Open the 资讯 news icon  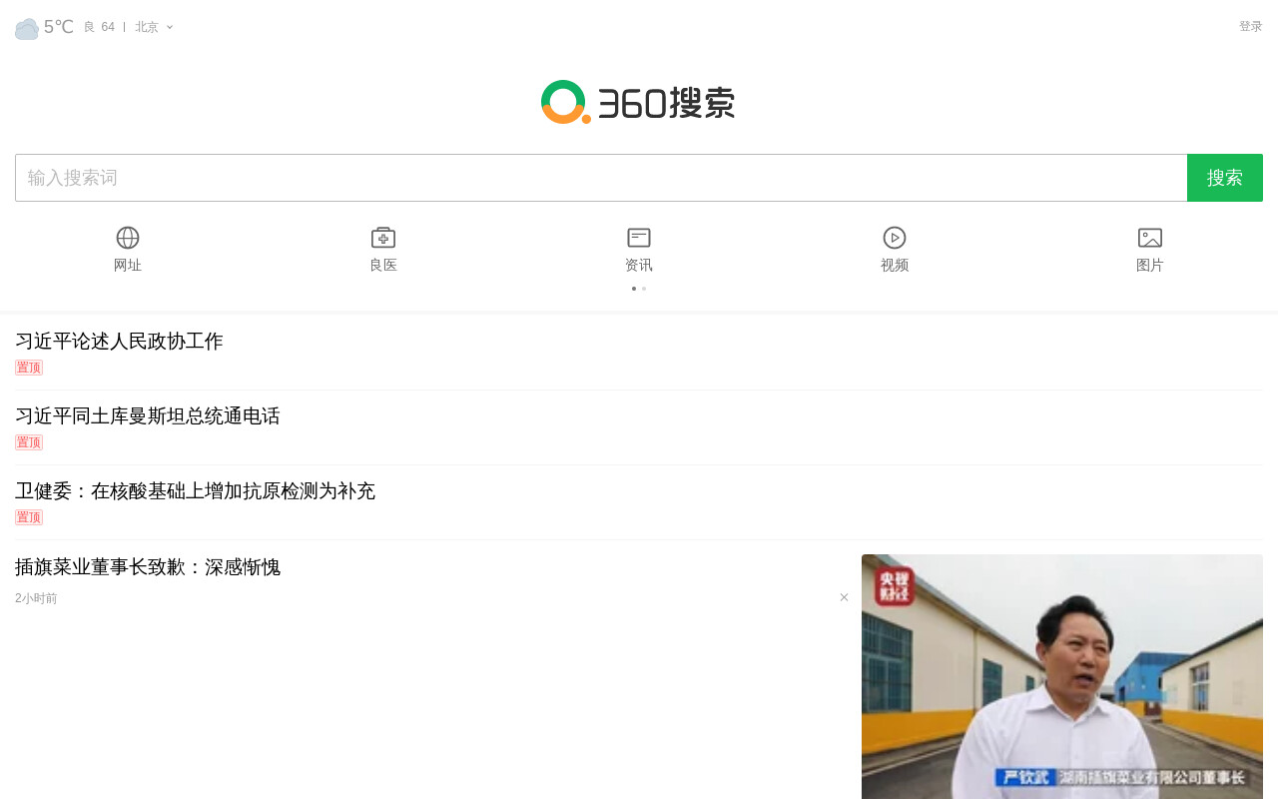pos(639,238)
